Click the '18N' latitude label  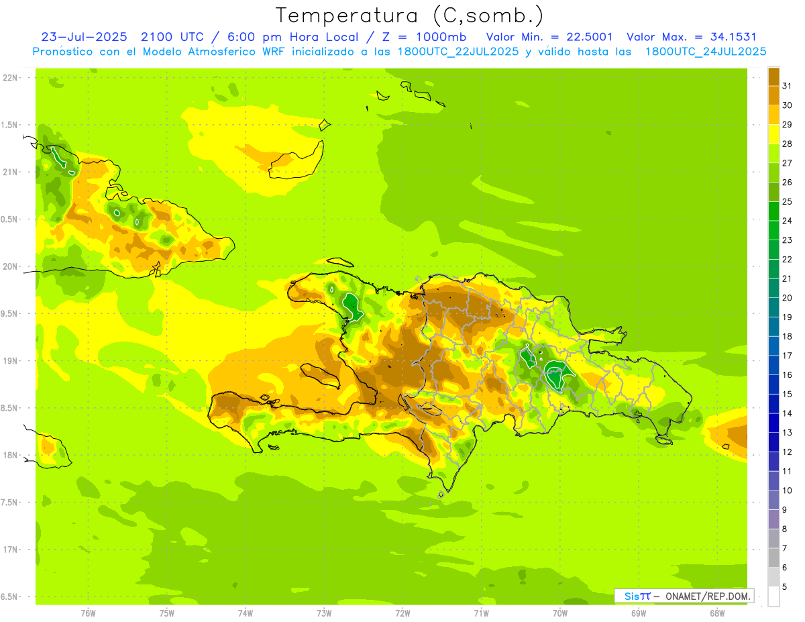[x=9, y=455]
